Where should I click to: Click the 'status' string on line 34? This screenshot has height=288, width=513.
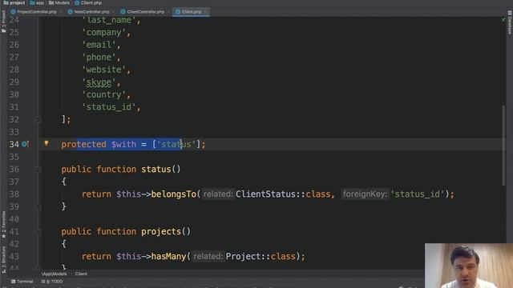pos(176,144)
